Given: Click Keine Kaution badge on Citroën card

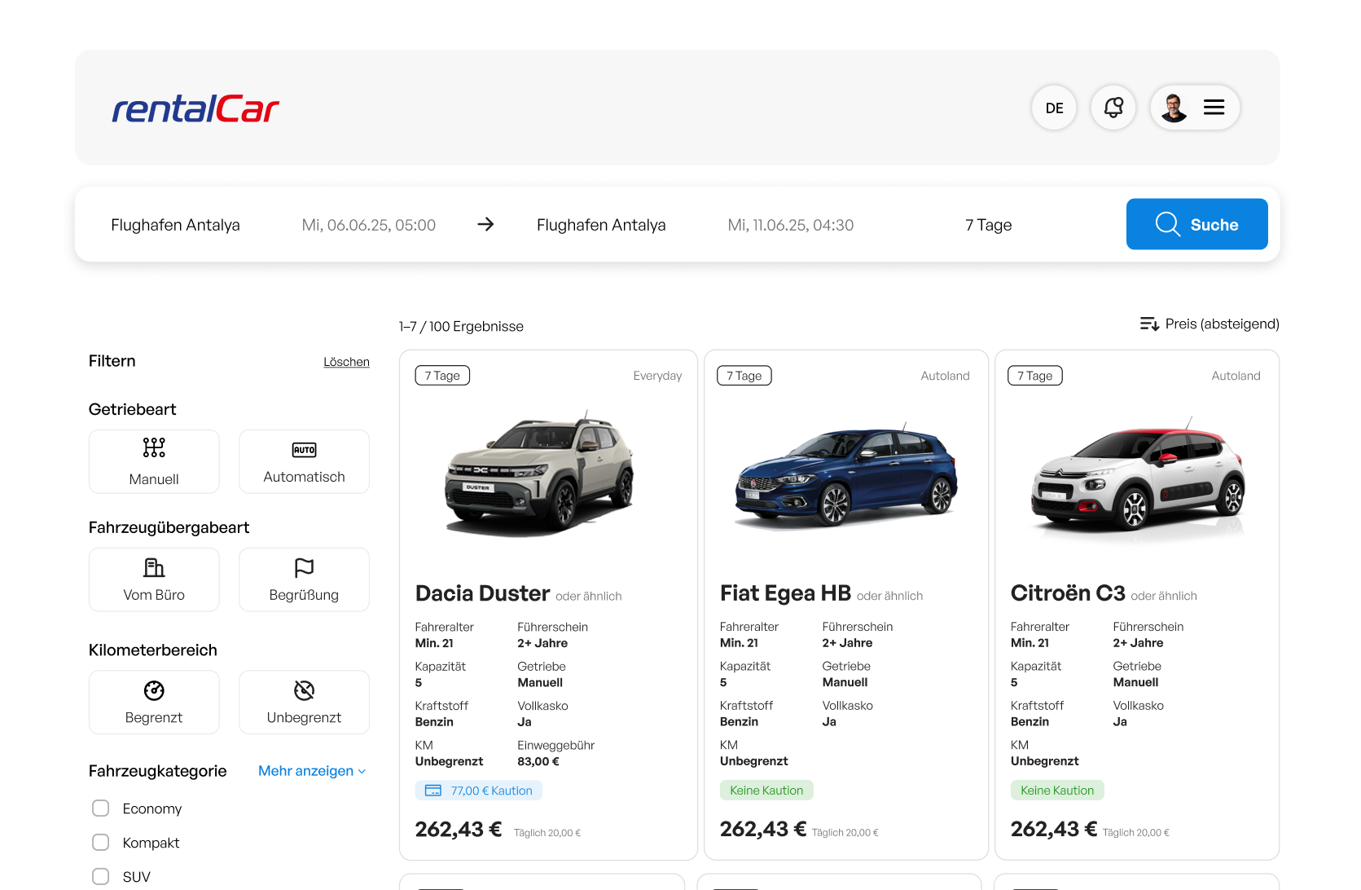Looking at the screenshot, I should tap(1057, 791).
